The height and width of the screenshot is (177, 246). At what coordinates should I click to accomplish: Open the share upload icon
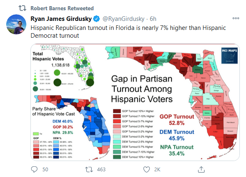coord(201,169)
